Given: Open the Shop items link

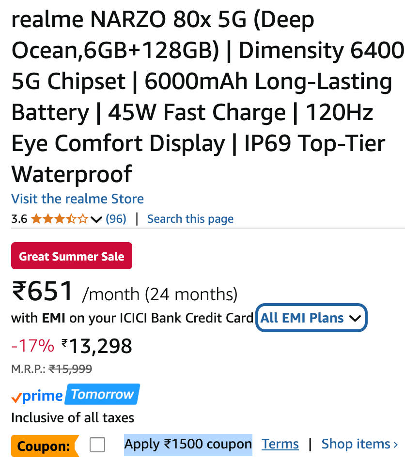Looking at the screenshot, I should click(x=359, y=444).
